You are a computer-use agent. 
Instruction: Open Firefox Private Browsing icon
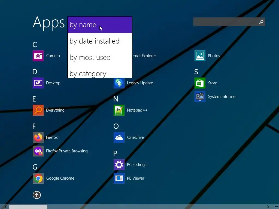[x=38, y=151]
